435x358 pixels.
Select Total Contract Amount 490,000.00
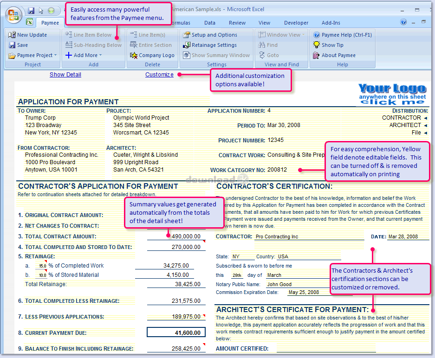tap(186, 237)
